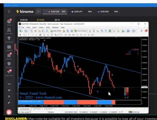Image resolution: width=157 pixels, height=120 pixels.
Task: Open Bonuses in the Binomo sidebar
Action: (x=9, y=56)
